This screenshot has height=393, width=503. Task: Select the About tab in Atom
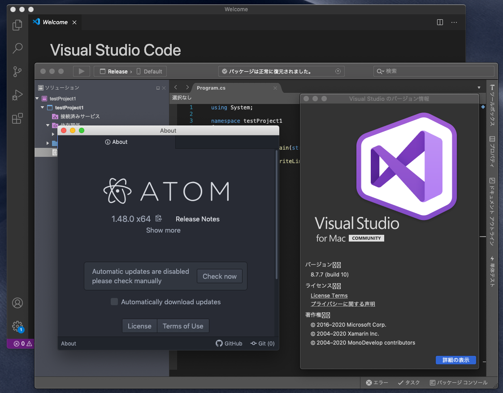click(117, 142)
